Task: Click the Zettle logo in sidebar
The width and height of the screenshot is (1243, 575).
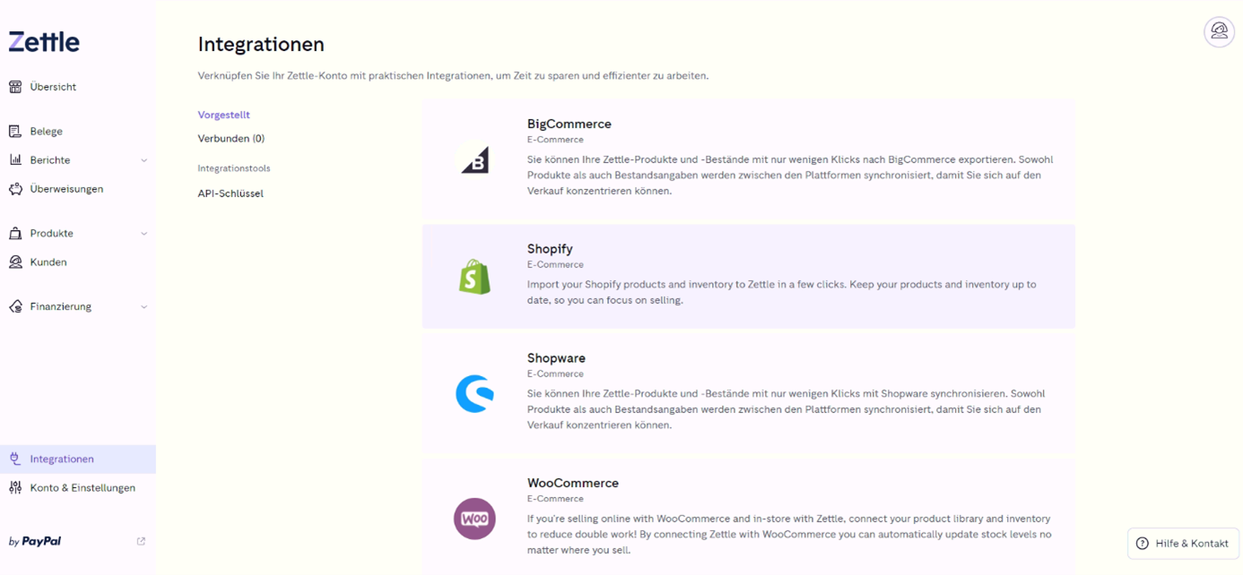Action: click(44, 41)
